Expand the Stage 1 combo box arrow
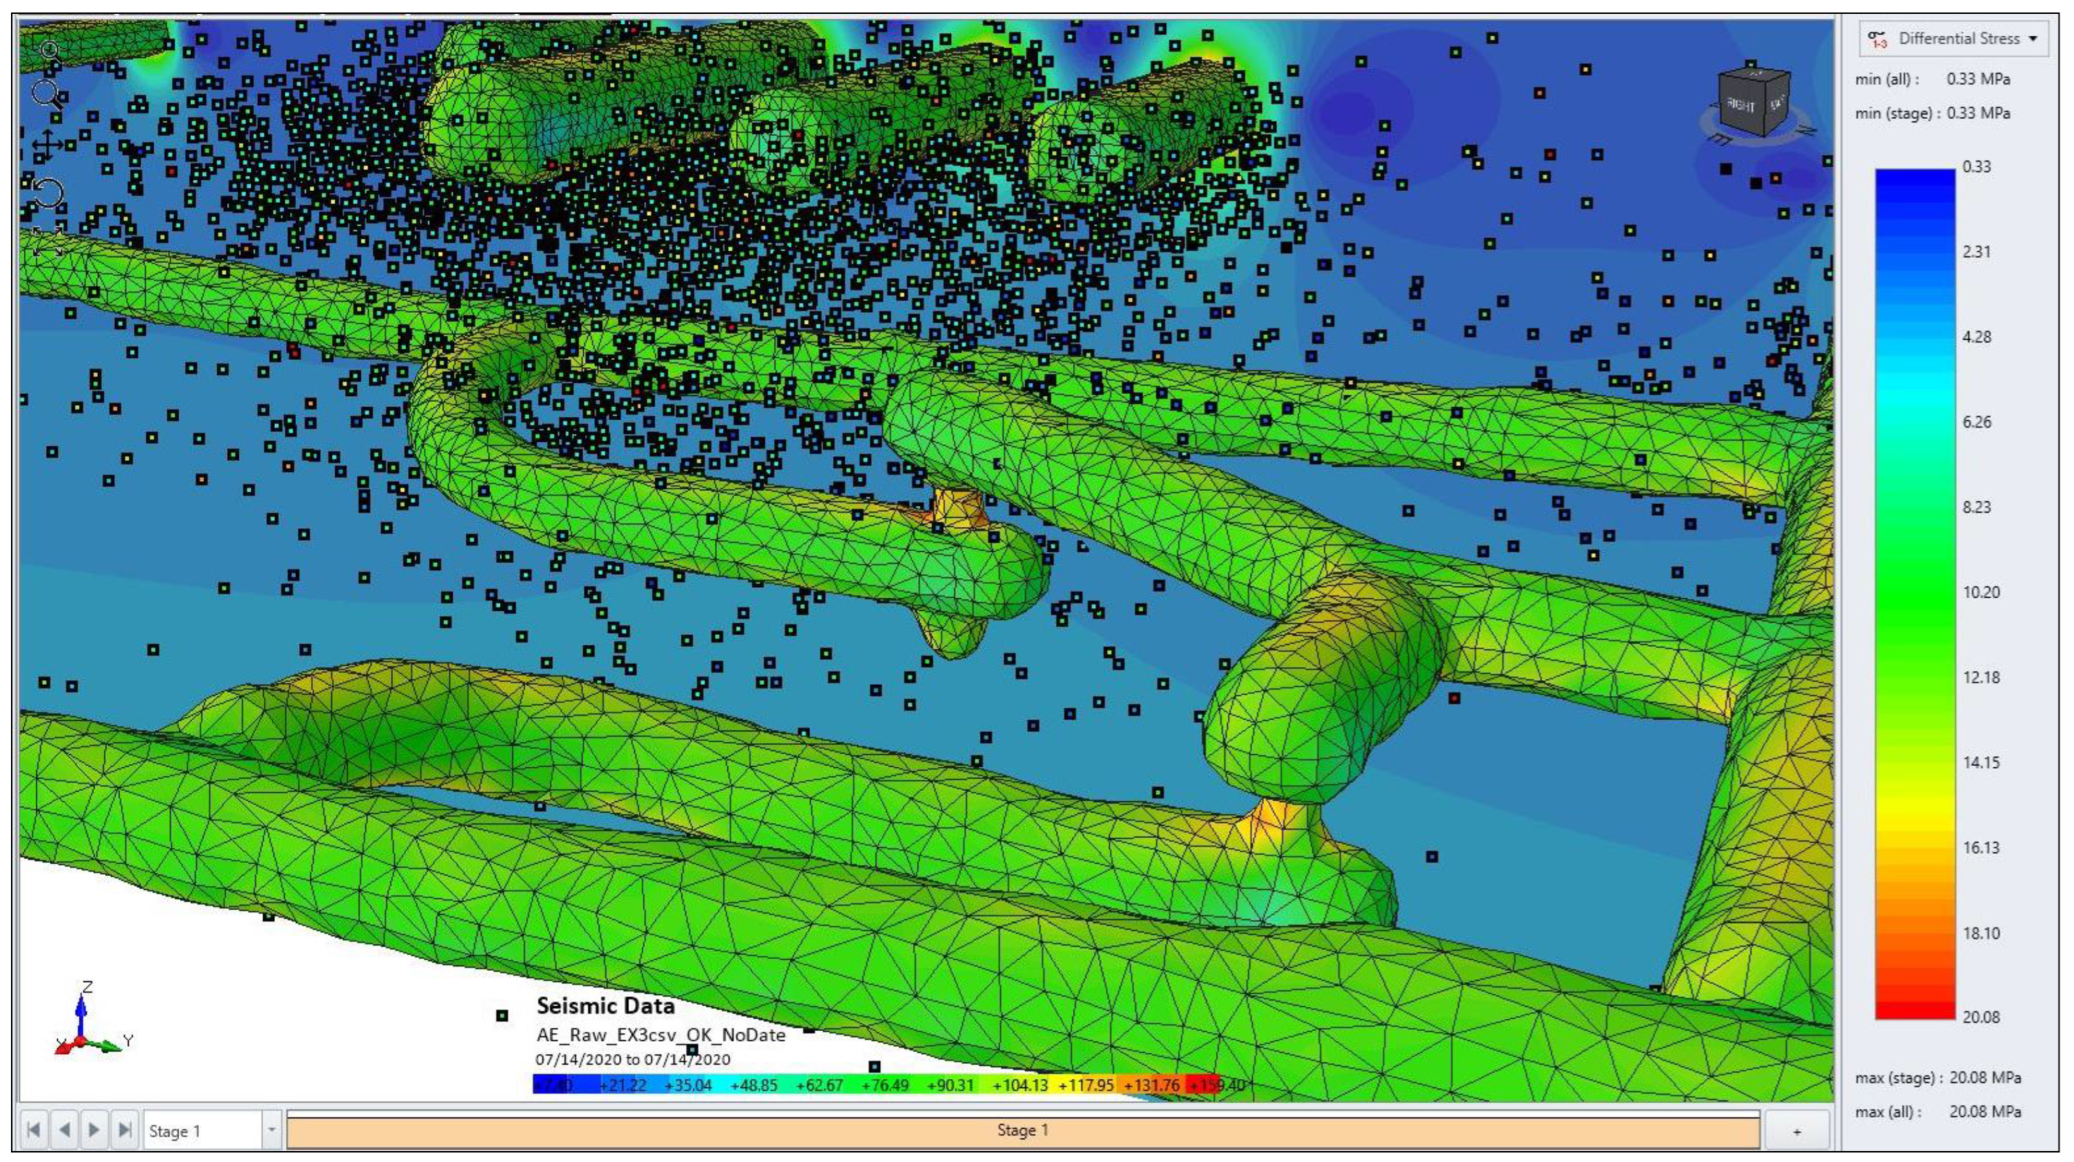Image resolution: width=2074 pixels, height=1162 pixels. pos(272,1130)
